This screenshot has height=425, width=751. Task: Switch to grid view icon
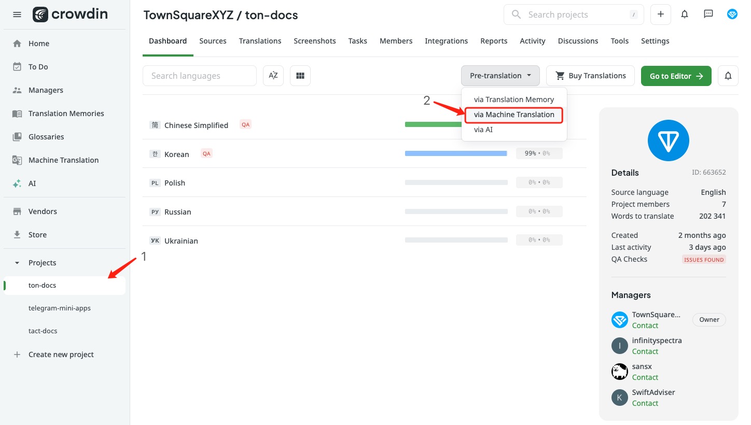(300, 76)
